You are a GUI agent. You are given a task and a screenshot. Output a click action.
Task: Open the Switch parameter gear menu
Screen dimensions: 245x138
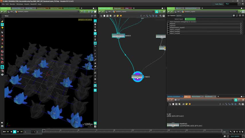(234, 16)
